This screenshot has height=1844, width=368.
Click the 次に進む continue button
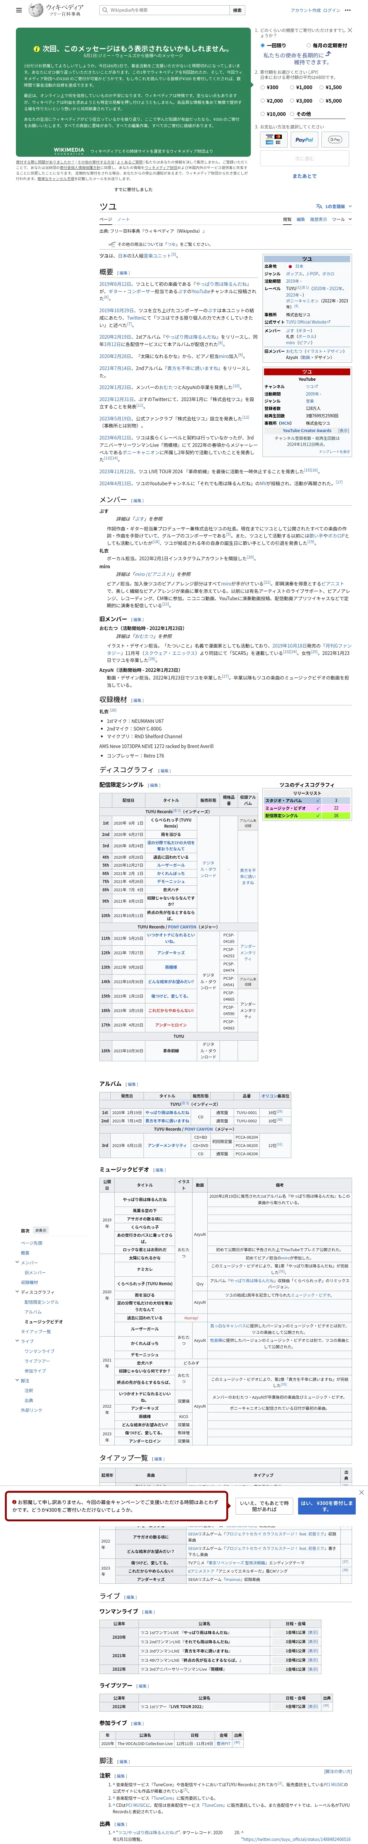305,158
